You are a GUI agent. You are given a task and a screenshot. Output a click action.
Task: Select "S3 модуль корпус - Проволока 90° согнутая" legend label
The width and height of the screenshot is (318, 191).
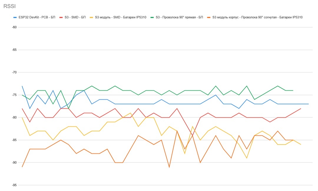pyautogui.click(x=257, y=17)
